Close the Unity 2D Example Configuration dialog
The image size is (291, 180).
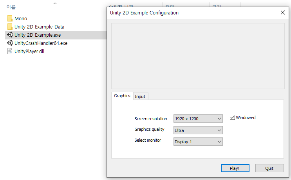283,12
